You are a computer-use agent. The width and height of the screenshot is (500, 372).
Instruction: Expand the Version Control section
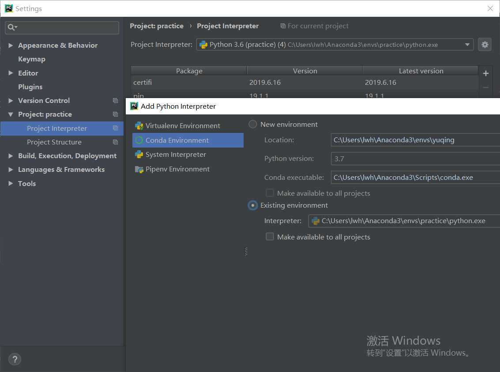[x=11, y=101]
